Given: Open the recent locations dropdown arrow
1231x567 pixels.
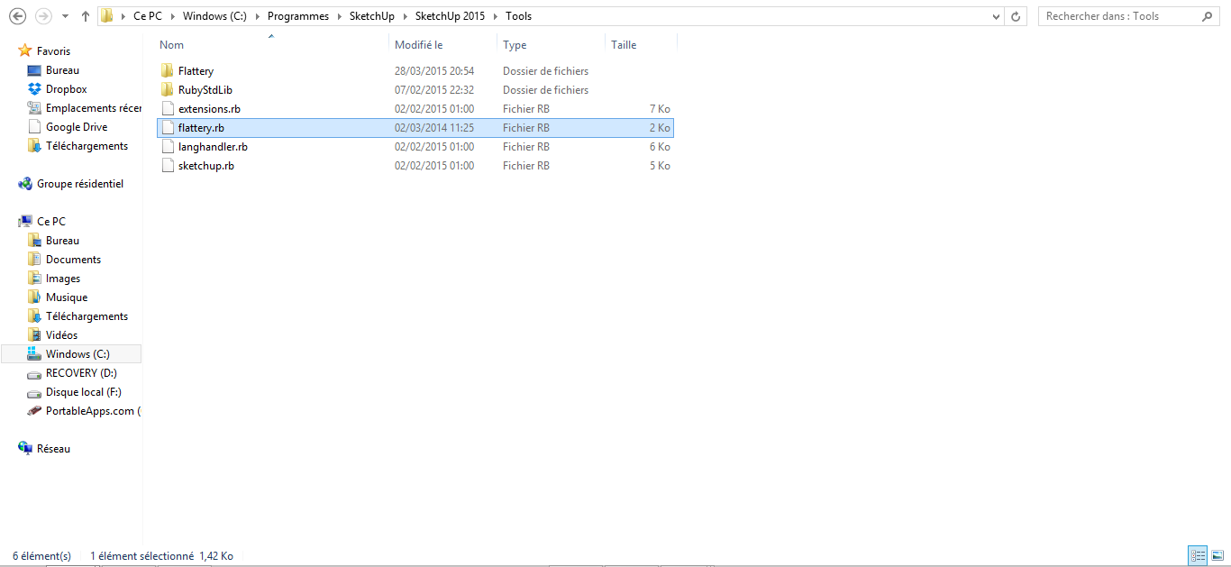Looking at the screenshot, I should [x=66, y=16].
